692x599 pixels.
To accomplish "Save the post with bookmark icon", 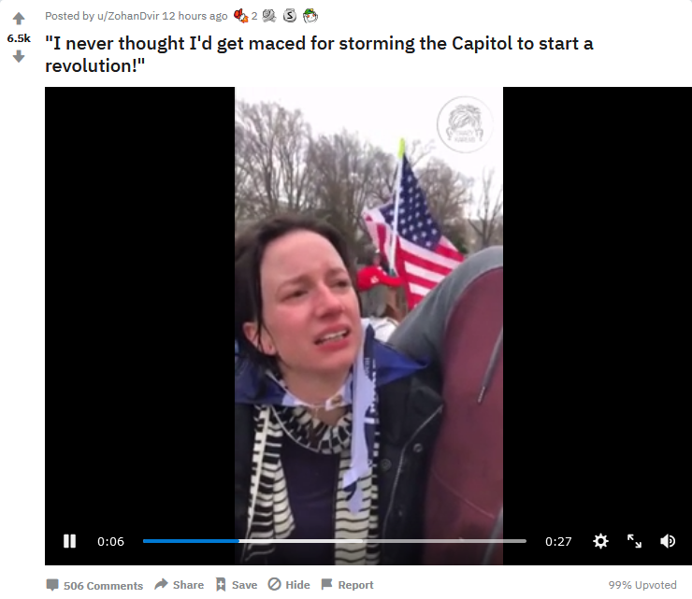I will [x=237, y=585].
